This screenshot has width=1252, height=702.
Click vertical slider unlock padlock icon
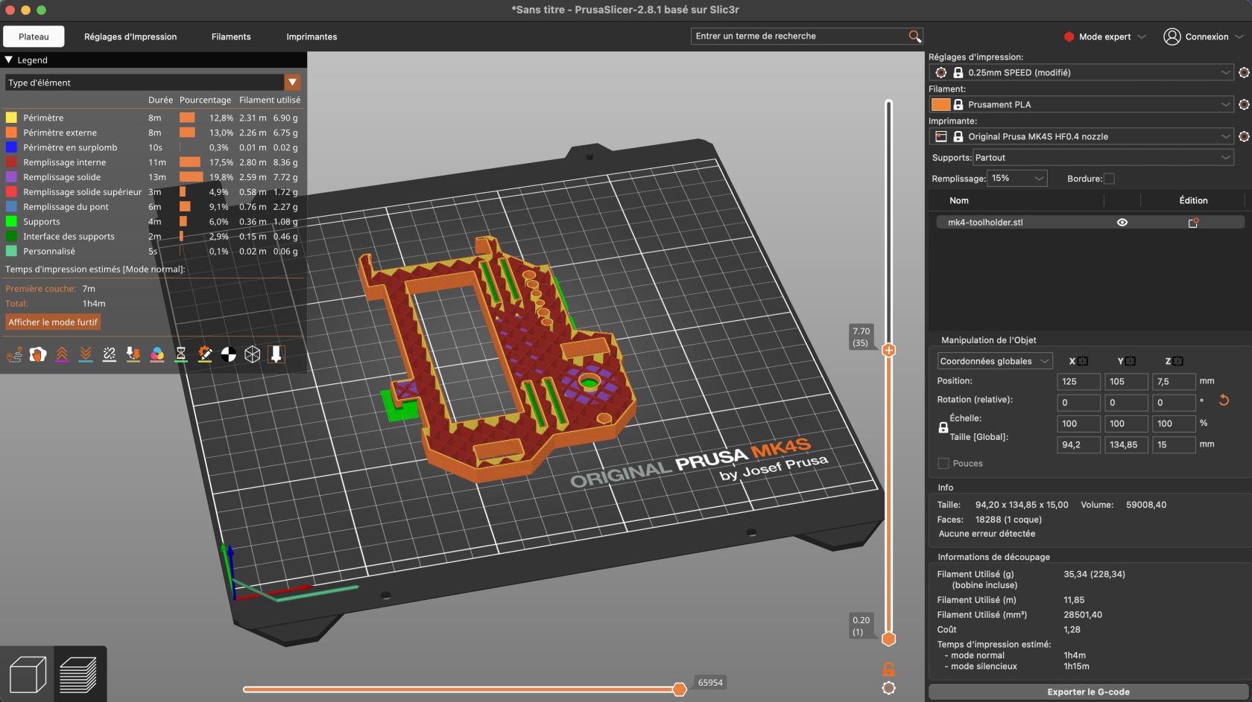[888, 669]
